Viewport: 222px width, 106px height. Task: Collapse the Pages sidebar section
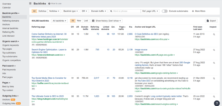pos(6,83)
